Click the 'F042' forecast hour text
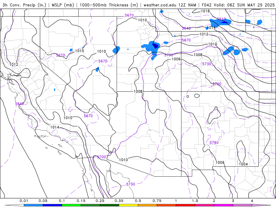The height and width of the screenshot is (207, 276). (x=206, y=5)
